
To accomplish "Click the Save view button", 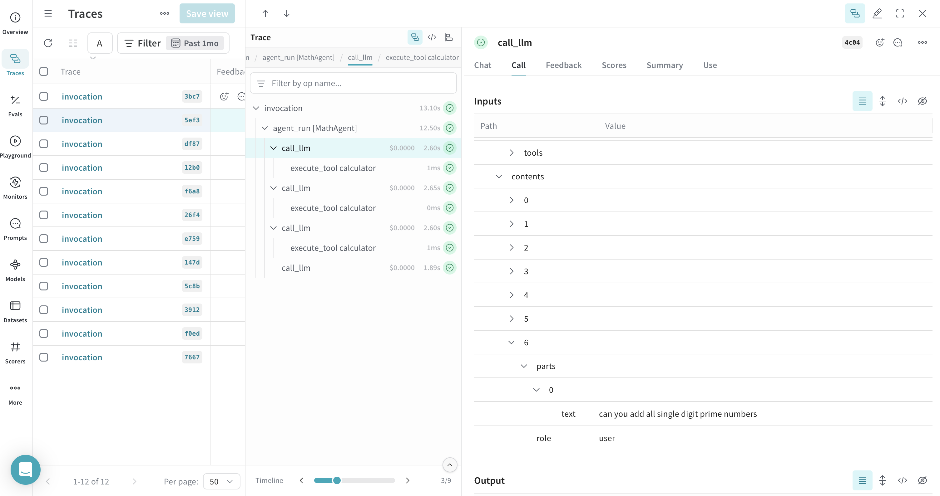I will [207, 13].
